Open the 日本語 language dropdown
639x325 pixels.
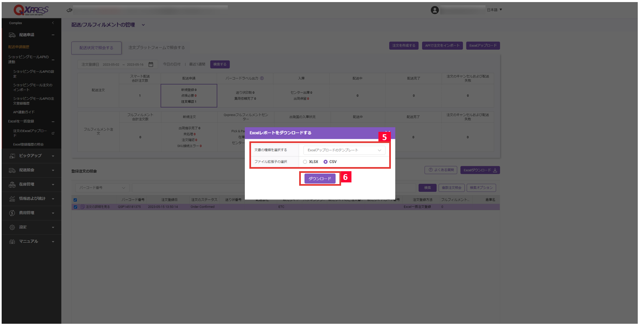[494, 10]
